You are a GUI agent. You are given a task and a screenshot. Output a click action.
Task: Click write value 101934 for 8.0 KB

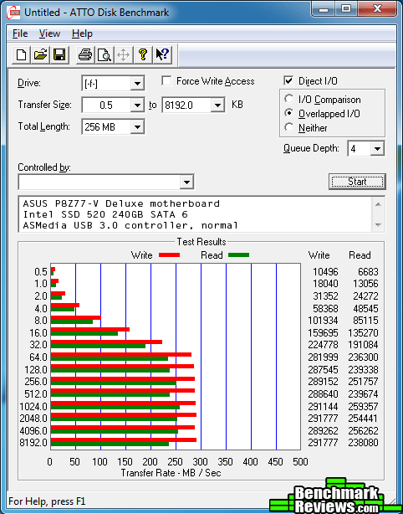[x=323, y=320]
